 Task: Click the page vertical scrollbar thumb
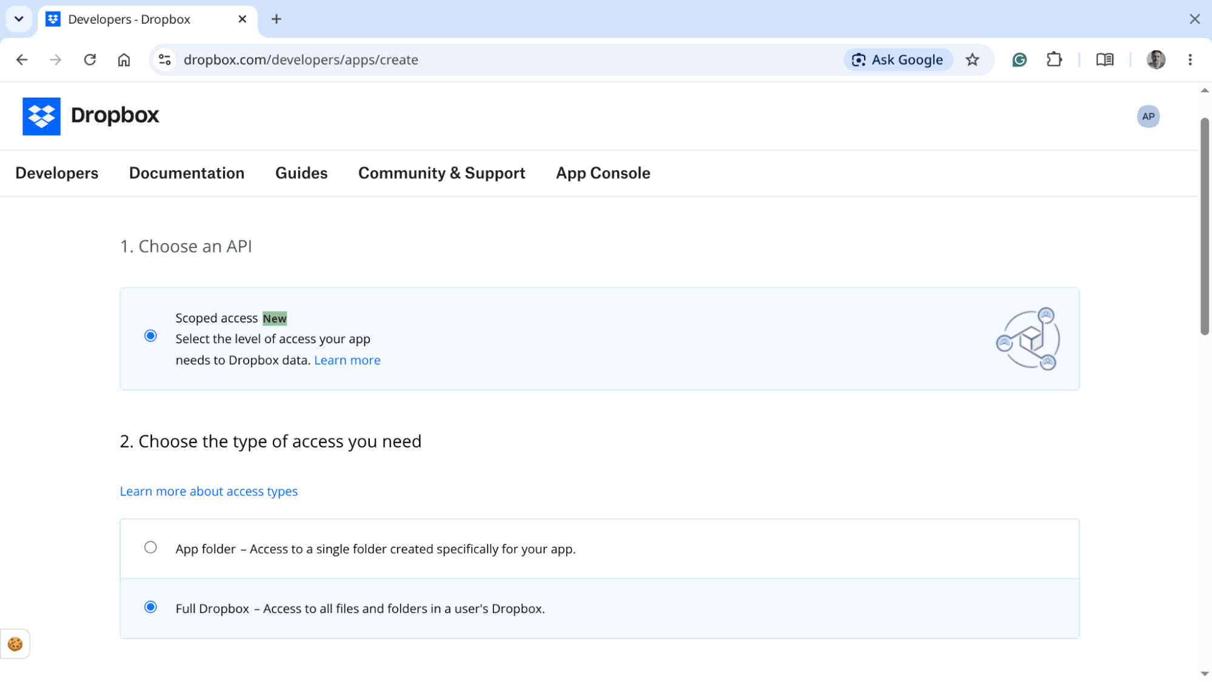(x=1204, y=226)
